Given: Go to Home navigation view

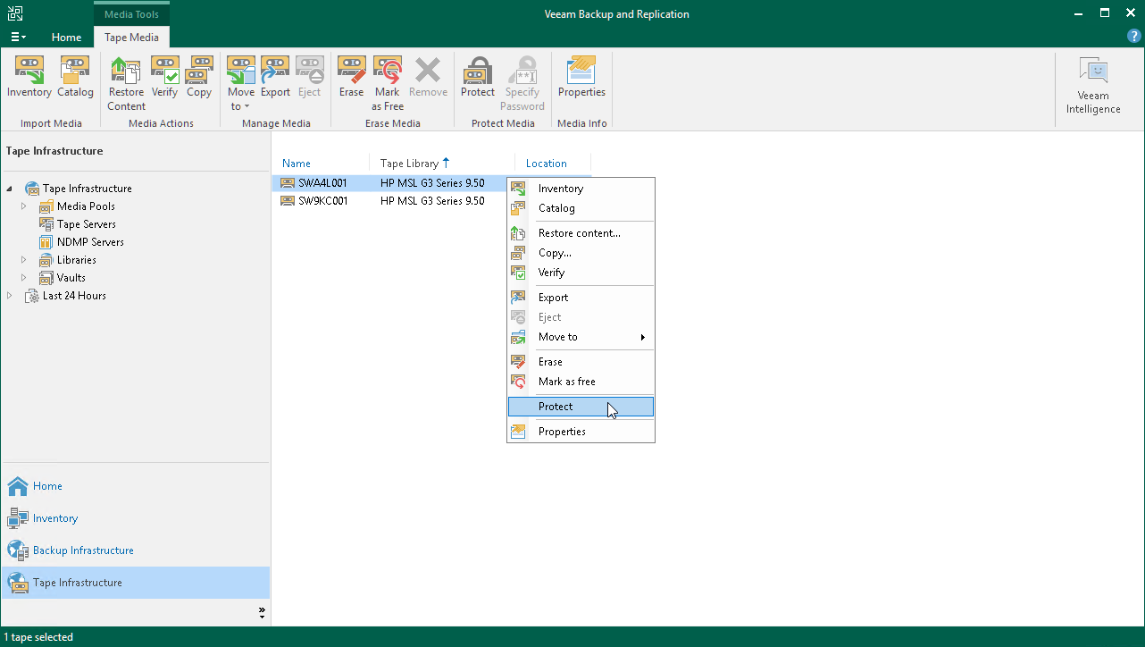Looking at the screenshot, I should pyautogui.click(x=135, y=486).
